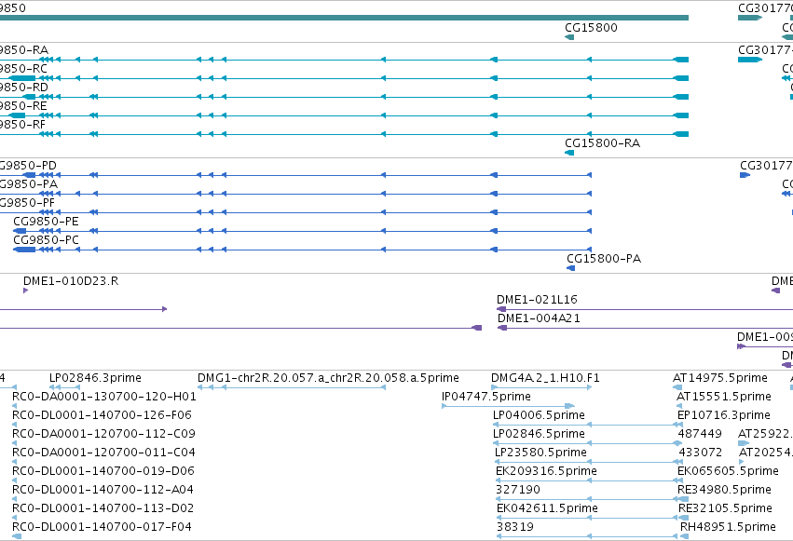793x541 pixels.
Task: Click the CG15800 gene label
Action: click(591, 28)
